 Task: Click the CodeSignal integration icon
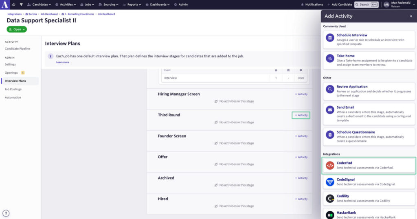(x=330, y=182)
